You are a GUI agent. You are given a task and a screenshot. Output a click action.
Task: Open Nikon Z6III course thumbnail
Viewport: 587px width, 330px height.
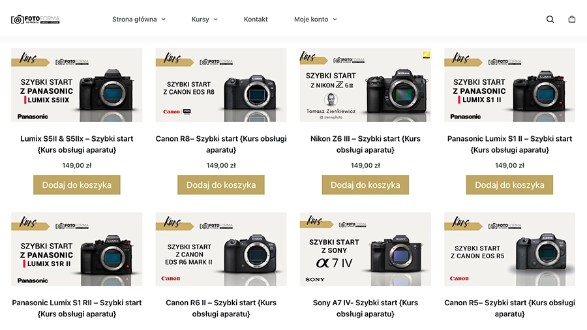[x=365, y=85]
